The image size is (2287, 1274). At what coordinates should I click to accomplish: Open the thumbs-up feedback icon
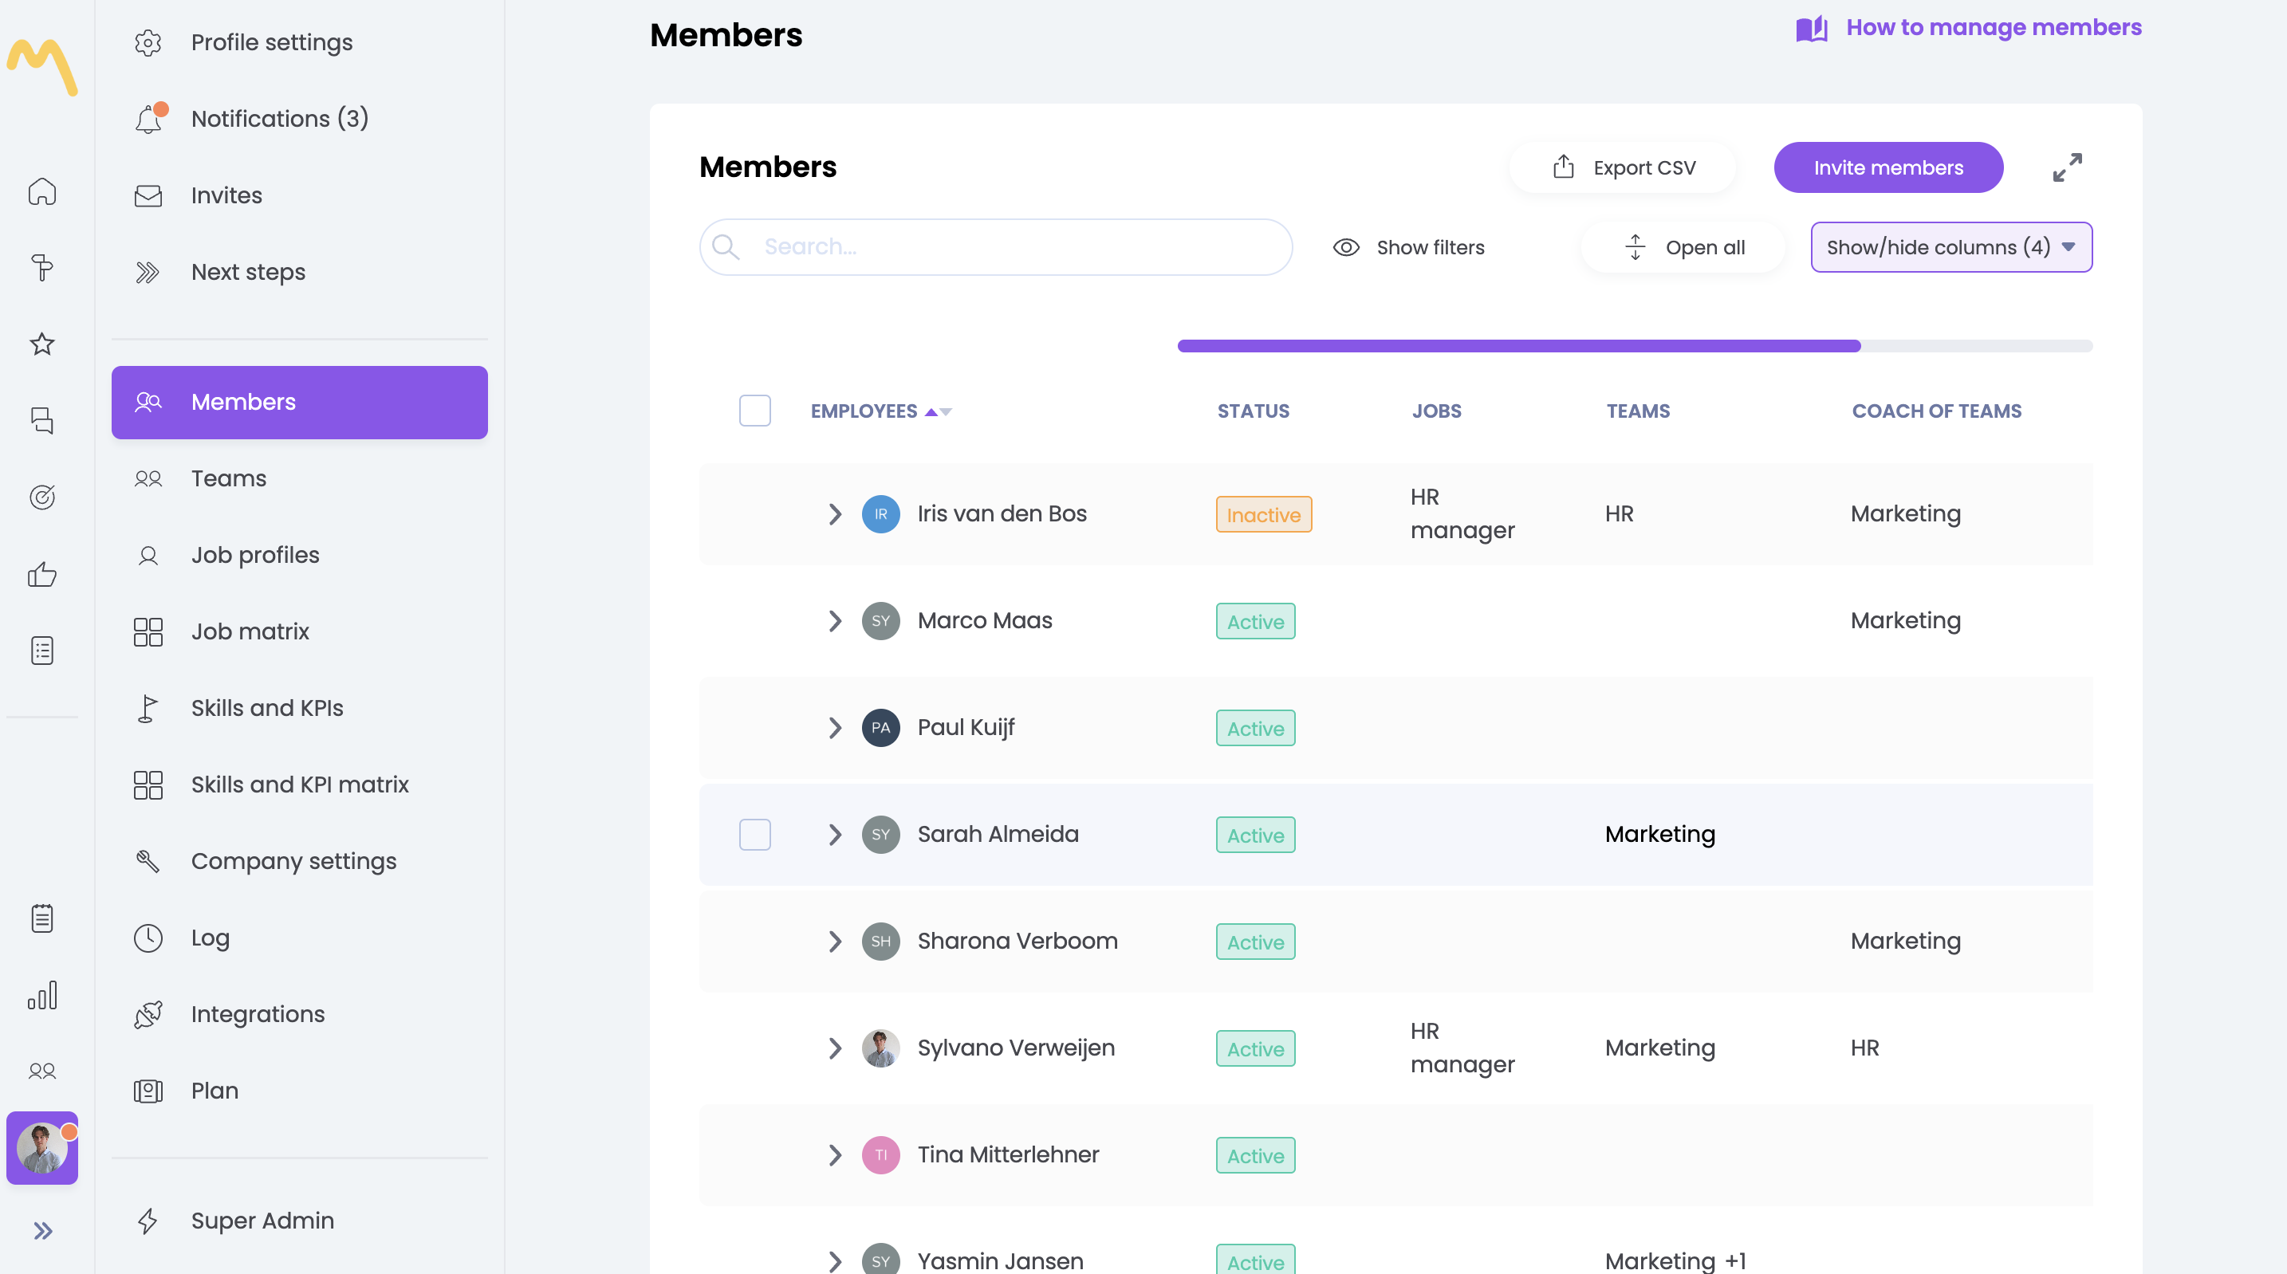click(x=41, y=573)
